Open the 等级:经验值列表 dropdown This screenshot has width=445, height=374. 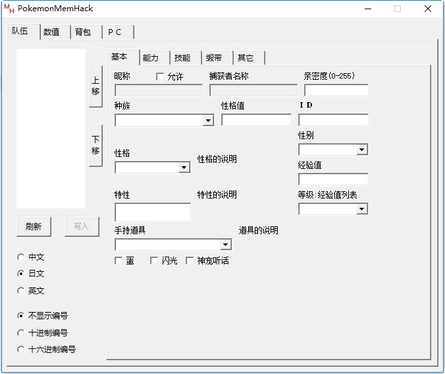click(x=361, y=209)
